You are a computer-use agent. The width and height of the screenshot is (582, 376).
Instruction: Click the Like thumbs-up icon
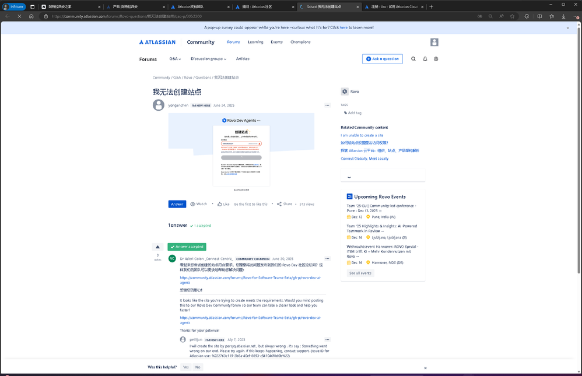tap(220, 204)
